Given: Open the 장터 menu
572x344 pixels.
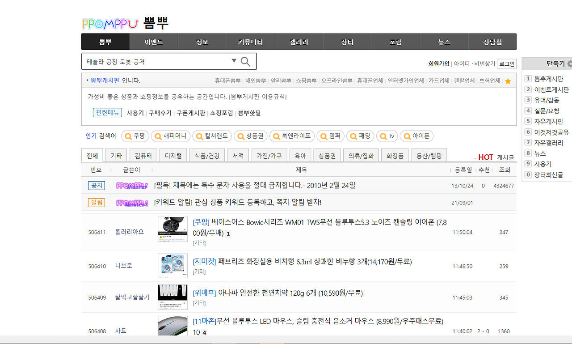Looking at the screenshot, I should coord(347,42).
